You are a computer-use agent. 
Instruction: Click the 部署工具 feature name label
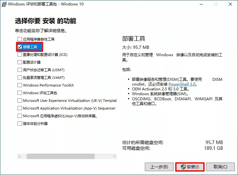click(x=30, y=47)
